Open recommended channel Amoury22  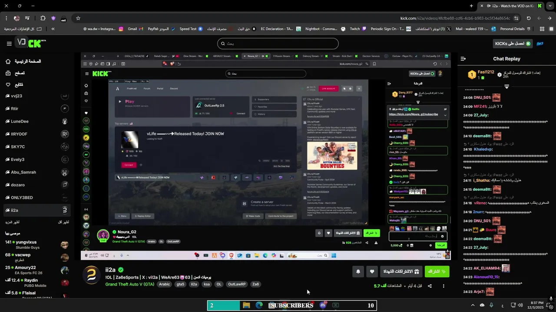click(x=36, y=270)
